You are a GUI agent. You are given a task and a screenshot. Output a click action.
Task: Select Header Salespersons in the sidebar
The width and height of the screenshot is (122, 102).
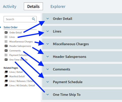20,46
